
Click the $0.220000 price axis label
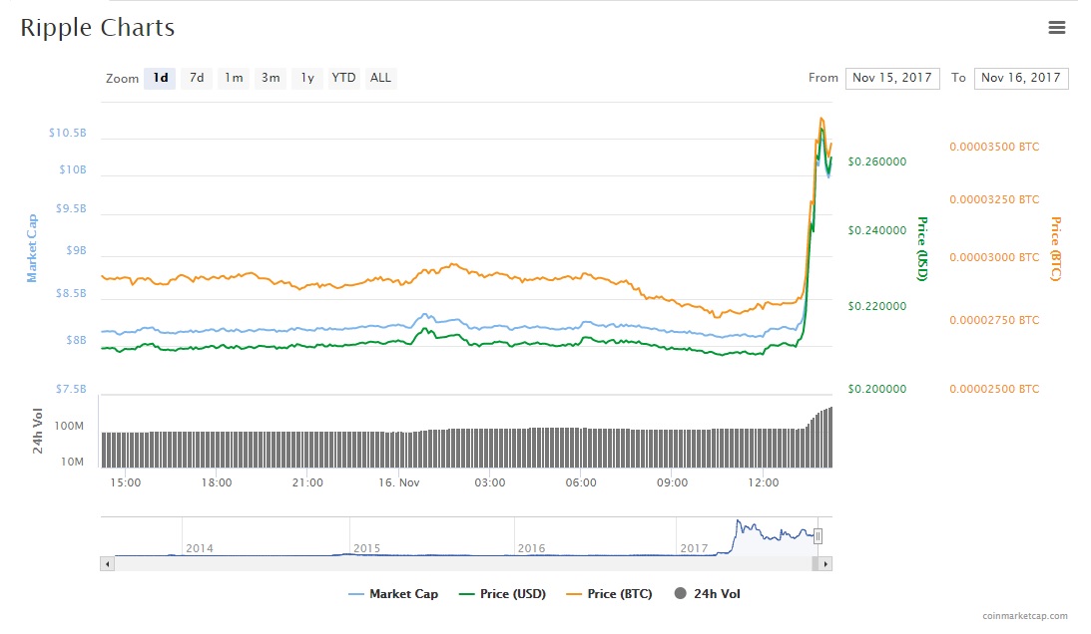point(876,306)
